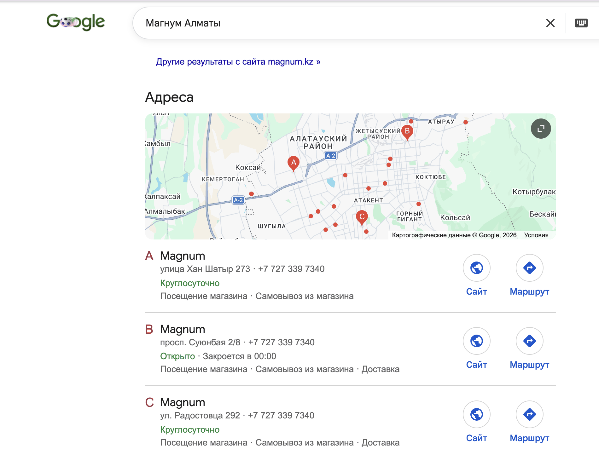599x449 pixels.
Task: Click the letter C marker beside third listing
Action: click(149, 402)
